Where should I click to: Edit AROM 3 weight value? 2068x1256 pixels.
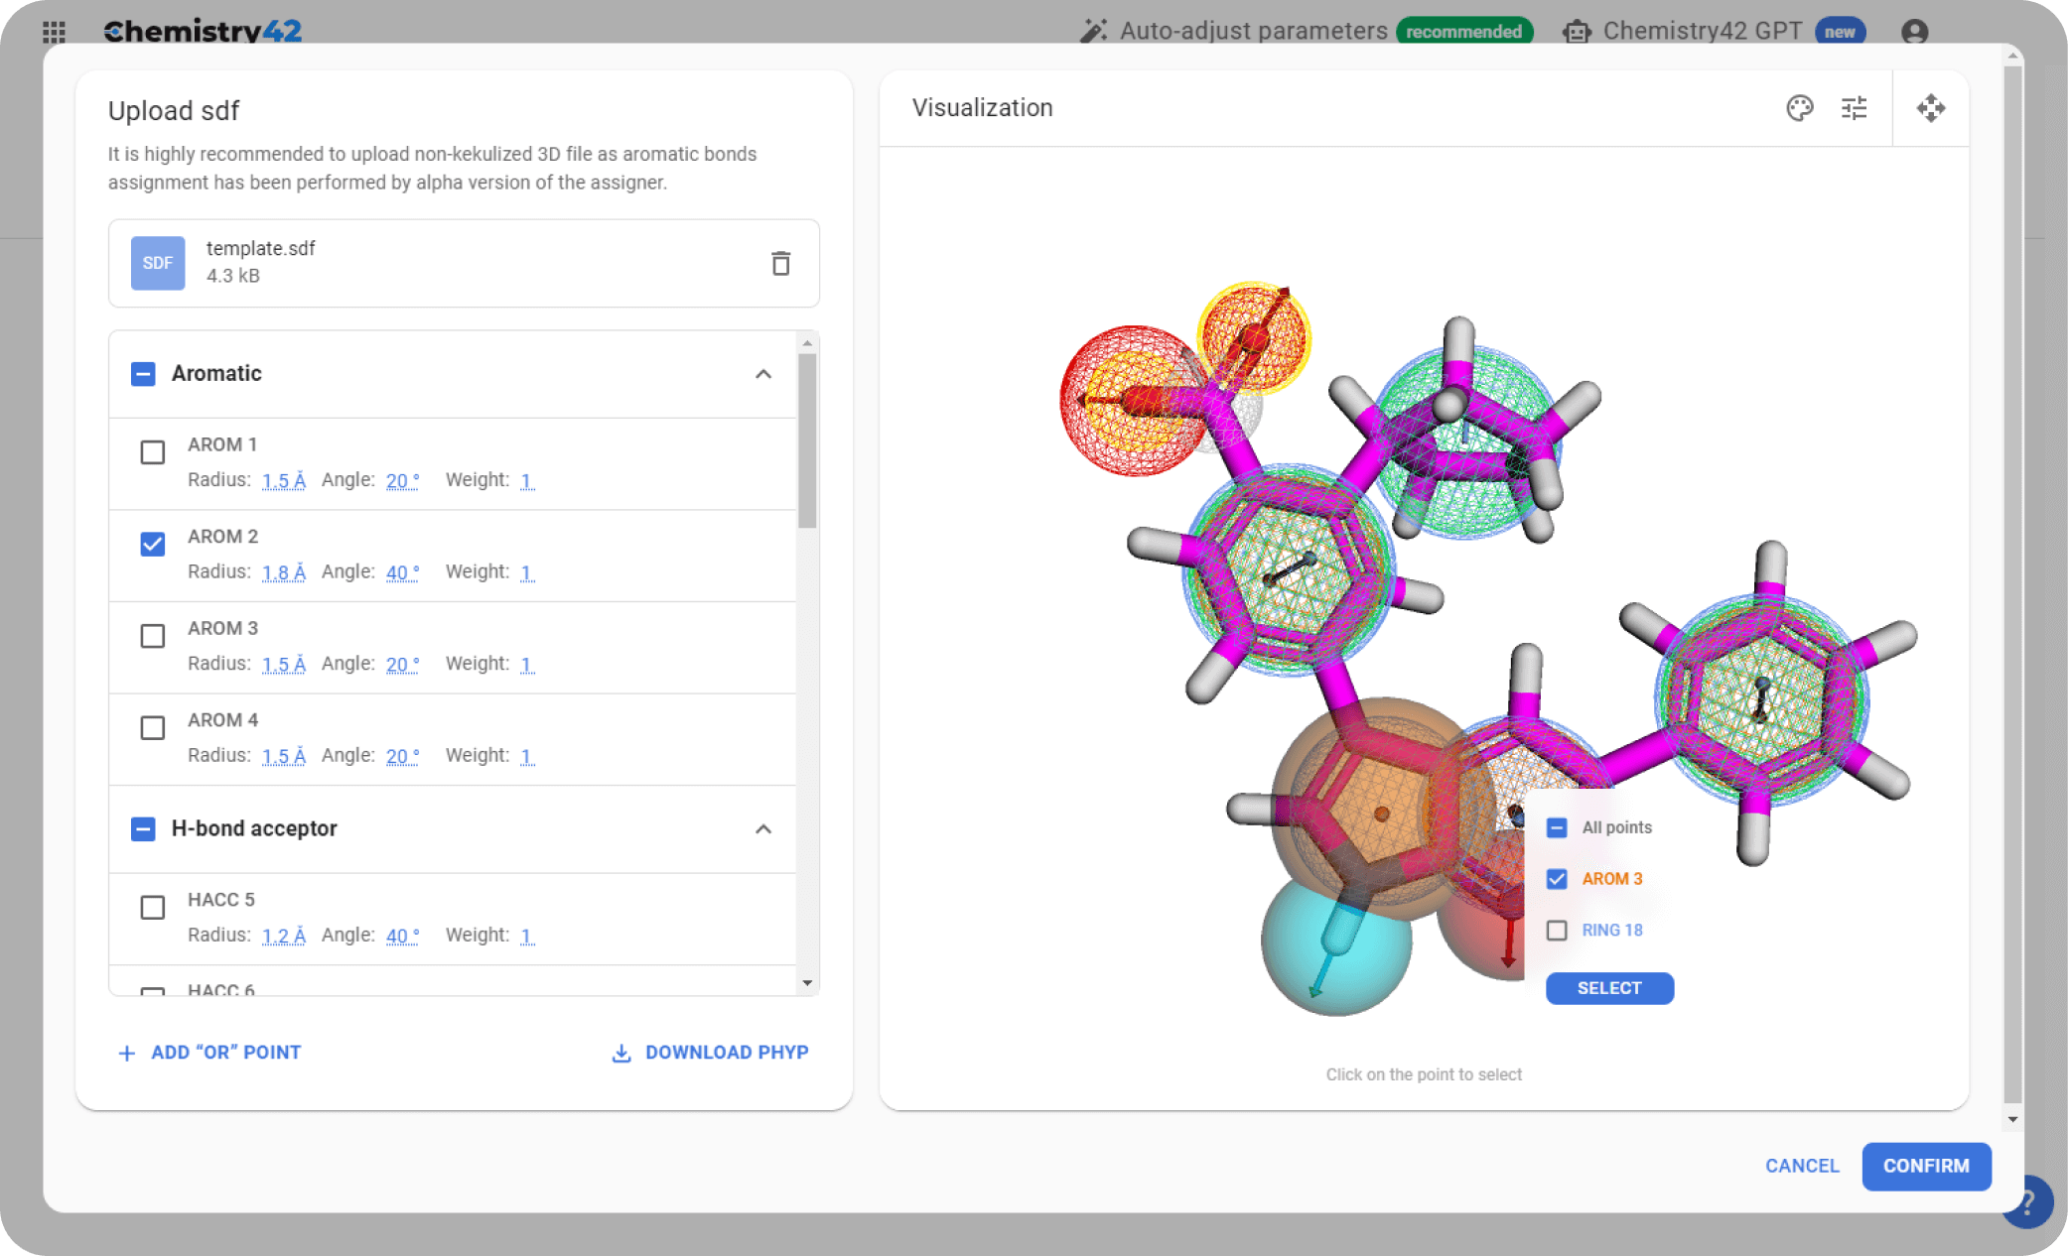pos(527,664)
